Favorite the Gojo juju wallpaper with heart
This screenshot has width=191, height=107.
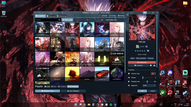pyautogui.click(x=148, y=51)
